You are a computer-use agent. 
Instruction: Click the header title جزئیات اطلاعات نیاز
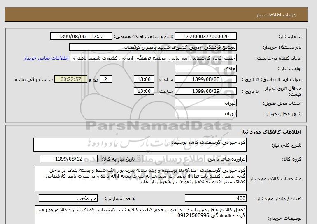pos(276,15)
